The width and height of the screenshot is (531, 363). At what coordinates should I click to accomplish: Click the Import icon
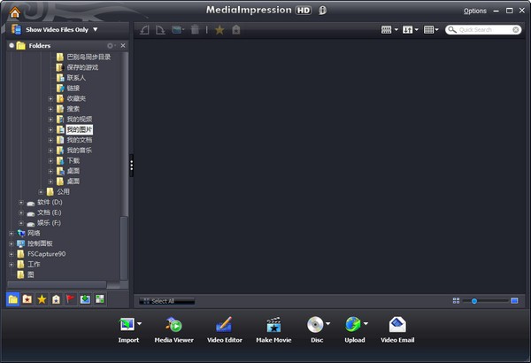[x=127, y=324]
